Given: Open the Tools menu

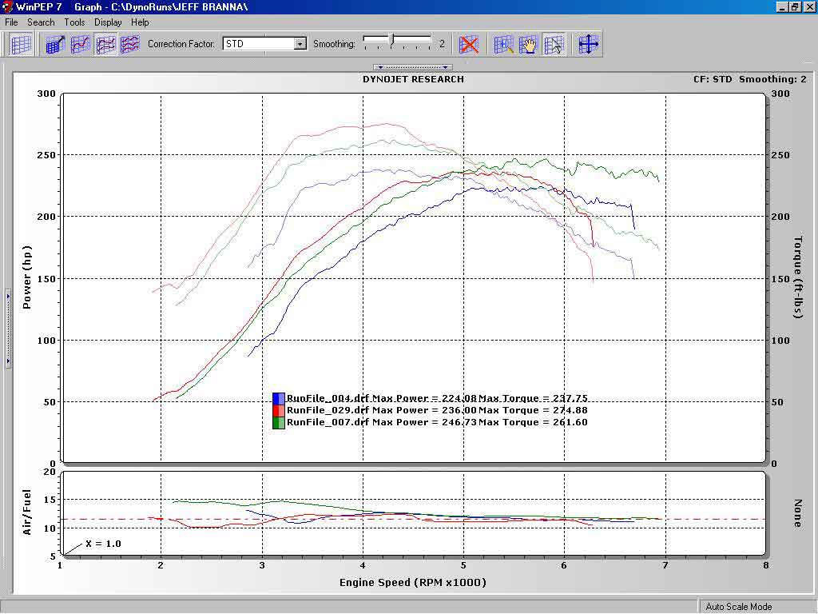Looking at the screenshot, I should click(x=74, y=22).
